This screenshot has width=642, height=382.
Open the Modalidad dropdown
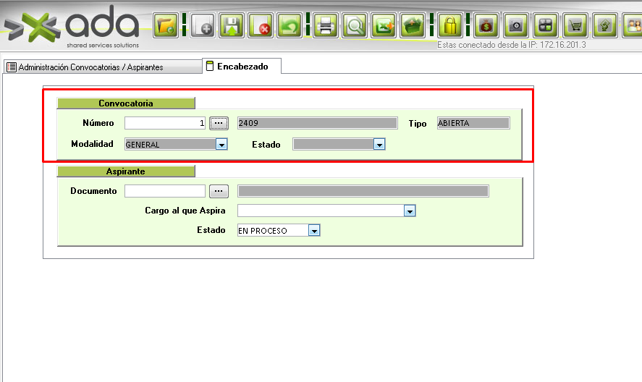[221, 145]
